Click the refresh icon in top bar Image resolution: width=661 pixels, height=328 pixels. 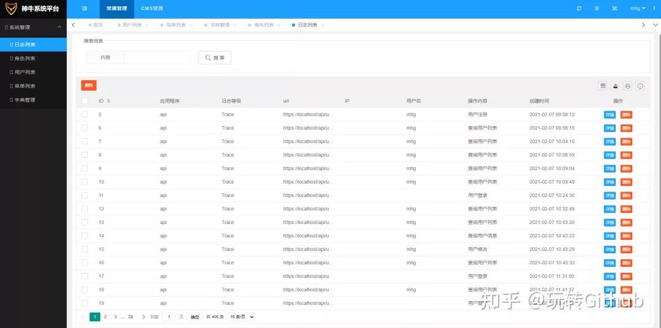(x=579, y=9)
